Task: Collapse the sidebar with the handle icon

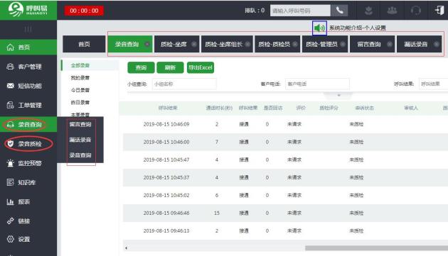Action: pyautogui.click(x=28, y=29)
